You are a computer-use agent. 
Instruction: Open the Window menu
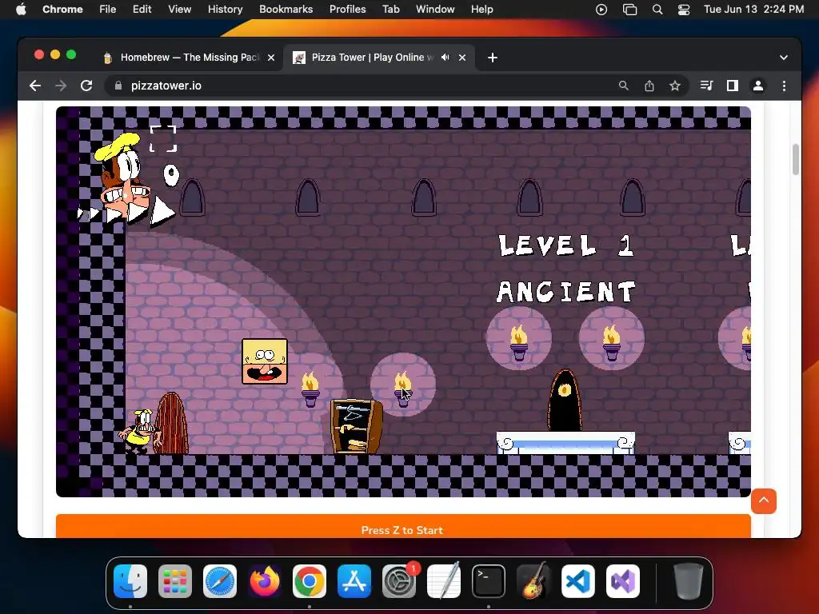click(x=435, y=9)
